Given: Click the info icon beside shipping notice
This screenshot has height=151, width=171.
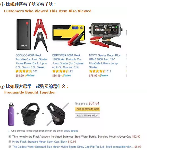Looking at the screenshot, I should click(x=9, y=131).
